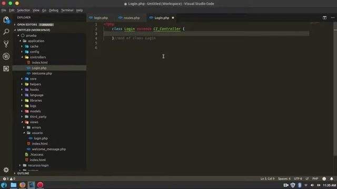Open the volume control in system tray
Viewport: 337px width, 189px height.
pos(312,185)
